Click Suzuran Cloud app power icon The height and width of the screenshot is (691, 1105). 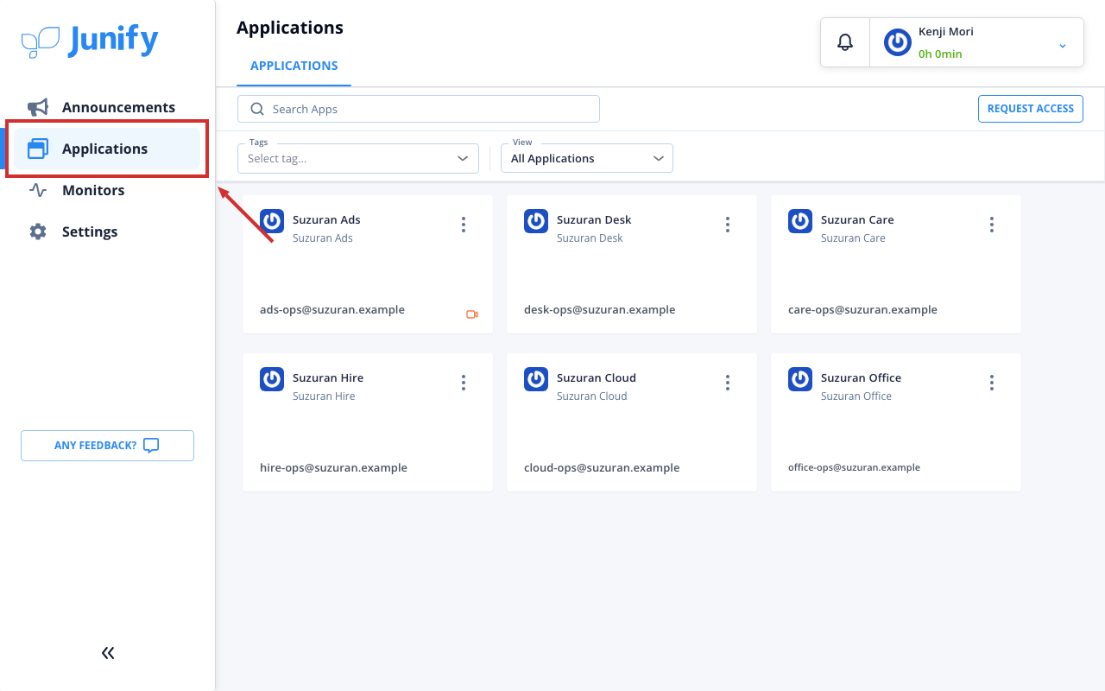click(536, 379)
